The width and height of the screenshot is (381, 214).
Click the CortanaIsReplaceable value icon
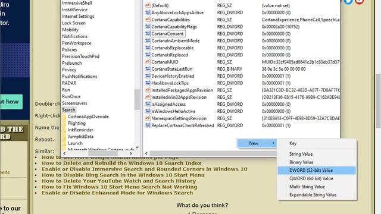point(148,48)
